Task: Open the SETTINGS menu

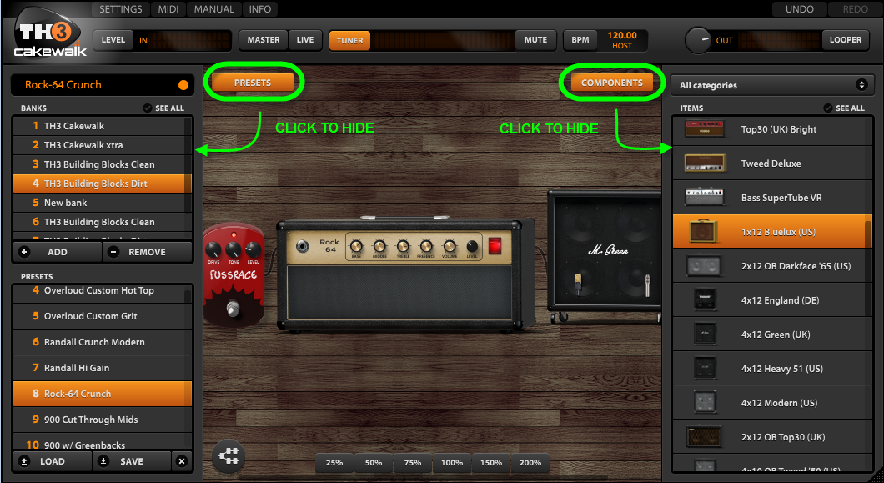Action: pos(121,9)
